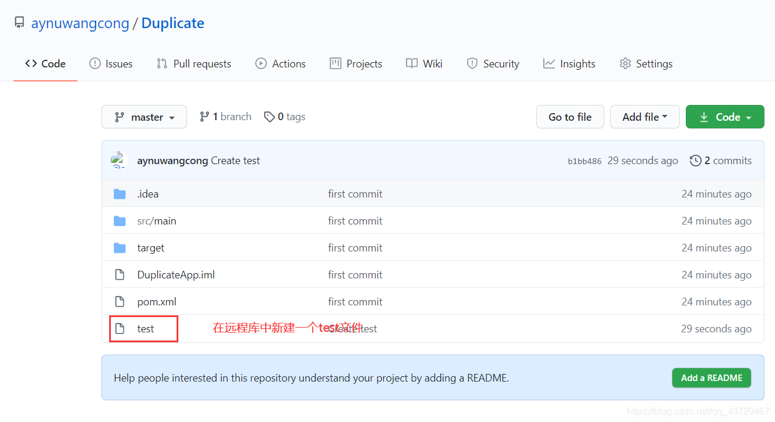Open first commit message in .idea row
775x422 pixels.
tap(355, 193)
